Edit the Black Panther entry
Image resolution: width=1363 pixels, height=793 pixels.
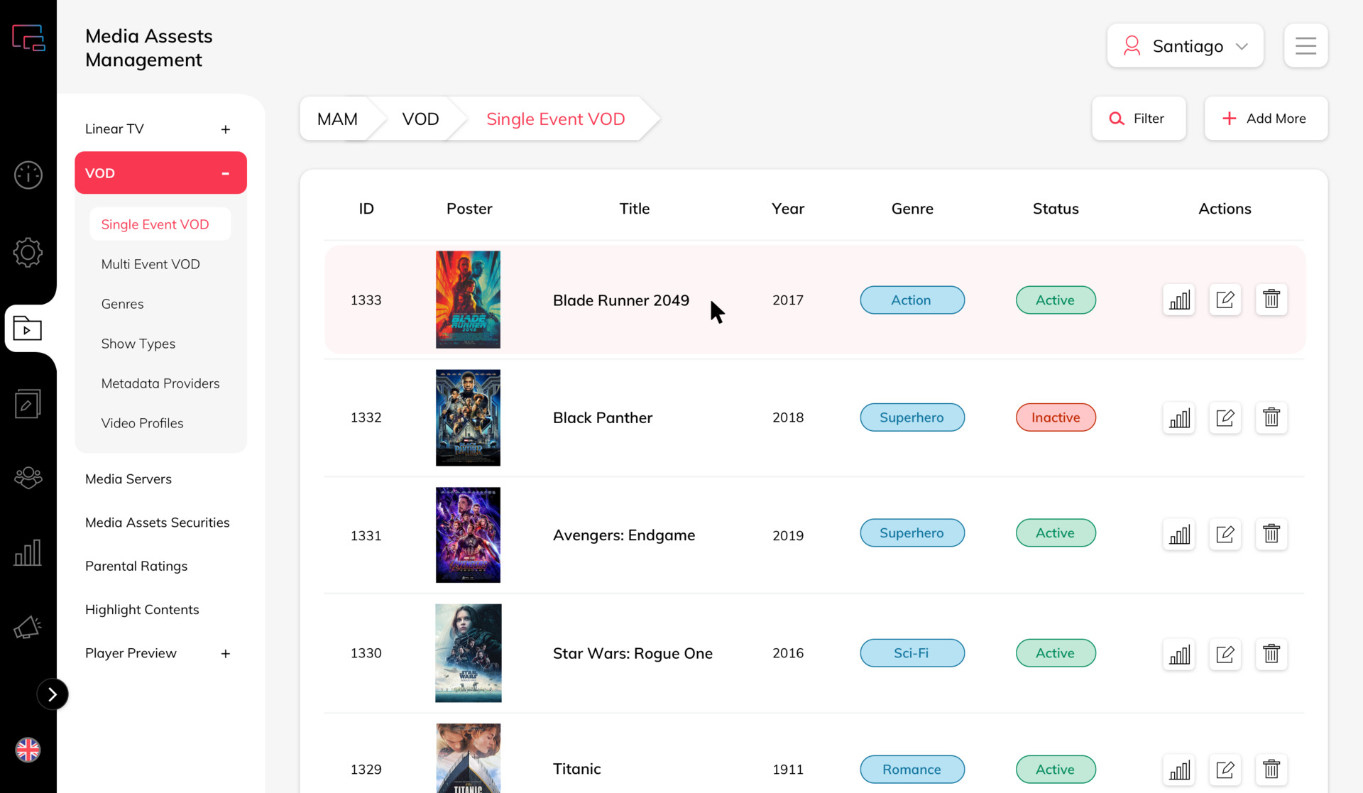(1225, 417)
